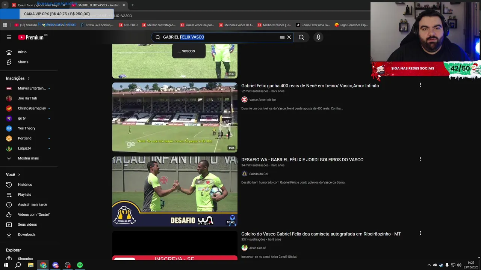
Task: Play the Nenê 400 reais training thumbnail
Action: click(x=175, y=117)
